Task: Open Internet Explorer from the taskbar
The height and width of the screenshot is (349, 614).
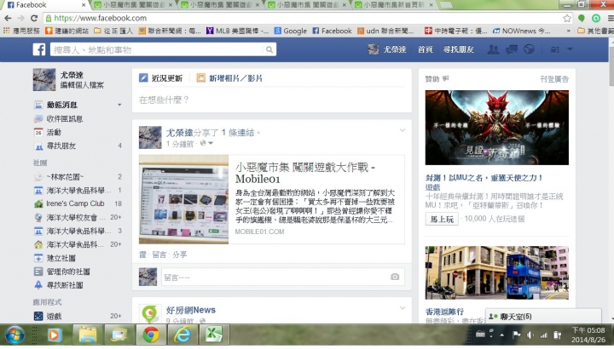Action: (182, 335)
